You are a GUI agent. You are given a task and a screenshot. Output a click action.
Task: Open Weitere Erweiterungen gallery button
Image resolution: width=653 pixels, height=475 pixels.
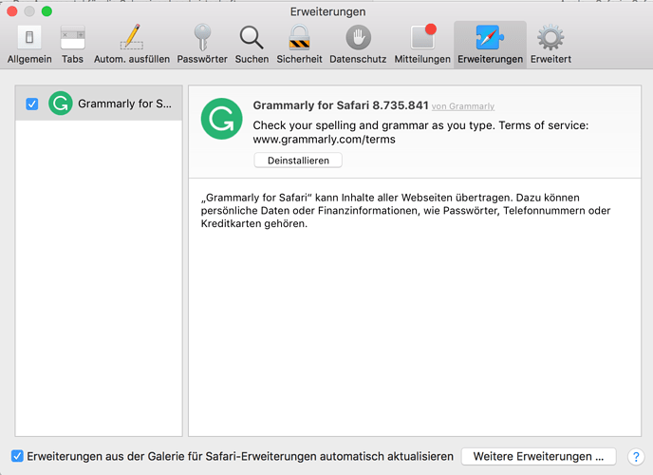538,456
